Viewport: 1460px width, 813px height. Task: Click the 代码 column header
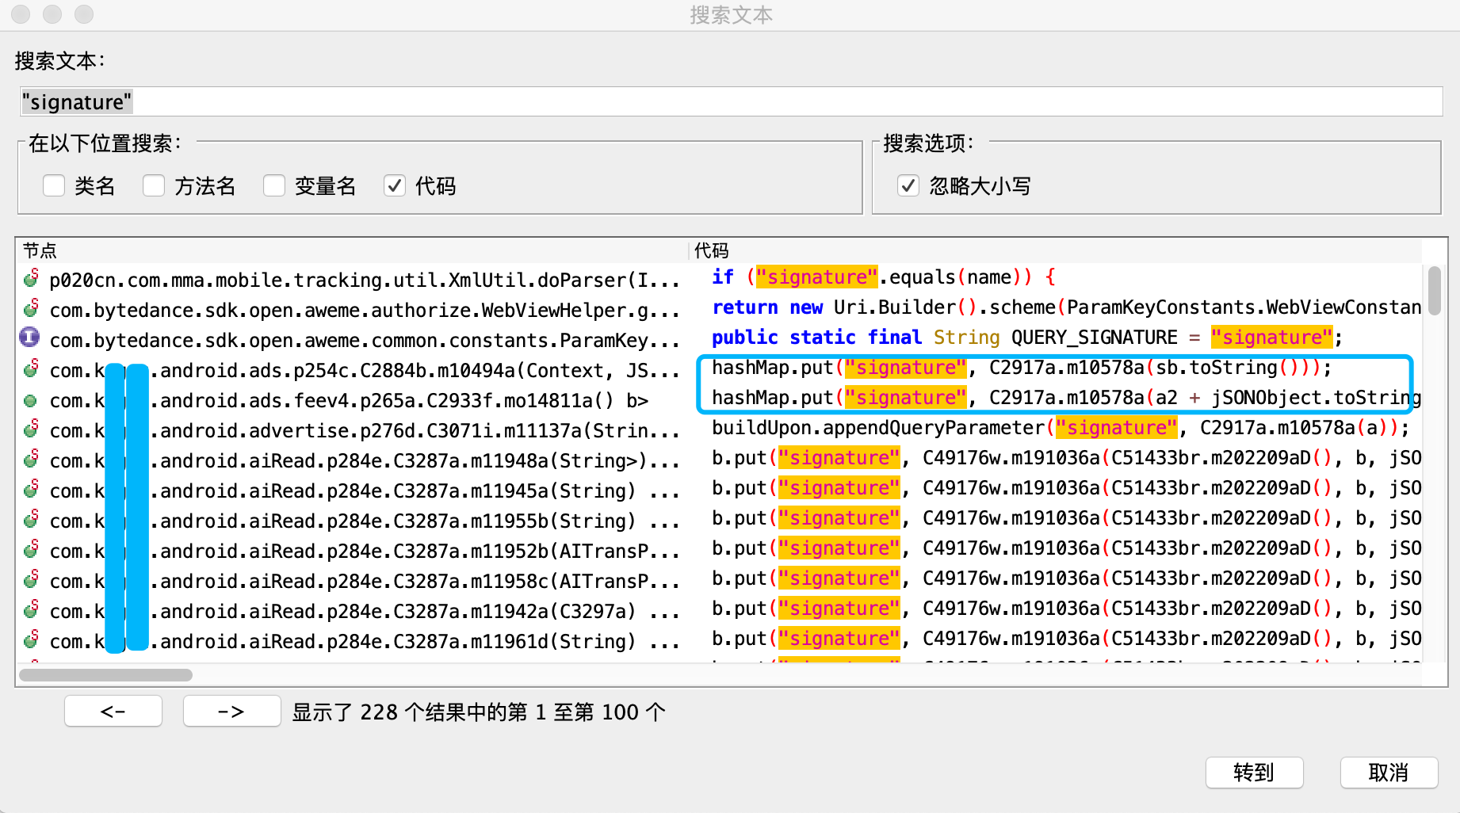[x=1056, y=250]
